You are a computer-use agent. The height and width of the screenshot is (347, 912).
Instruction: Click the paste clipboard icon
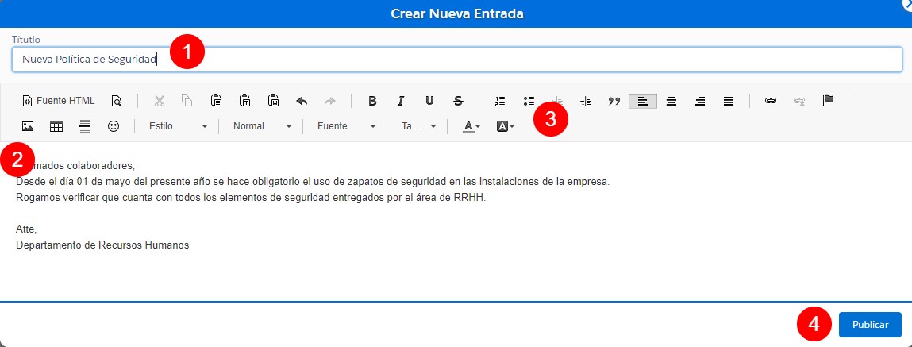click(x=216, y=101)
